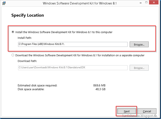Minimize the SDK setup window
The width and height of the screenshot is (161, 119).
[x=141, y=3]
